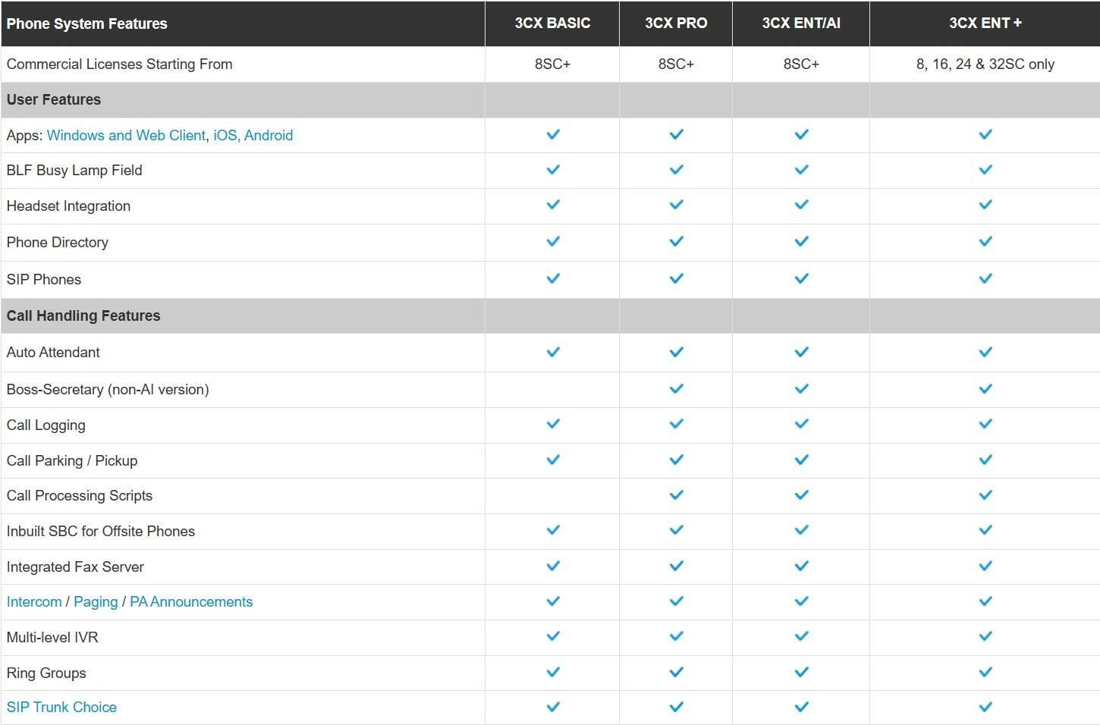The image size is (1100, 725).
Task: Select the 3CX ENT/AI column header
Action: point(801,24)
